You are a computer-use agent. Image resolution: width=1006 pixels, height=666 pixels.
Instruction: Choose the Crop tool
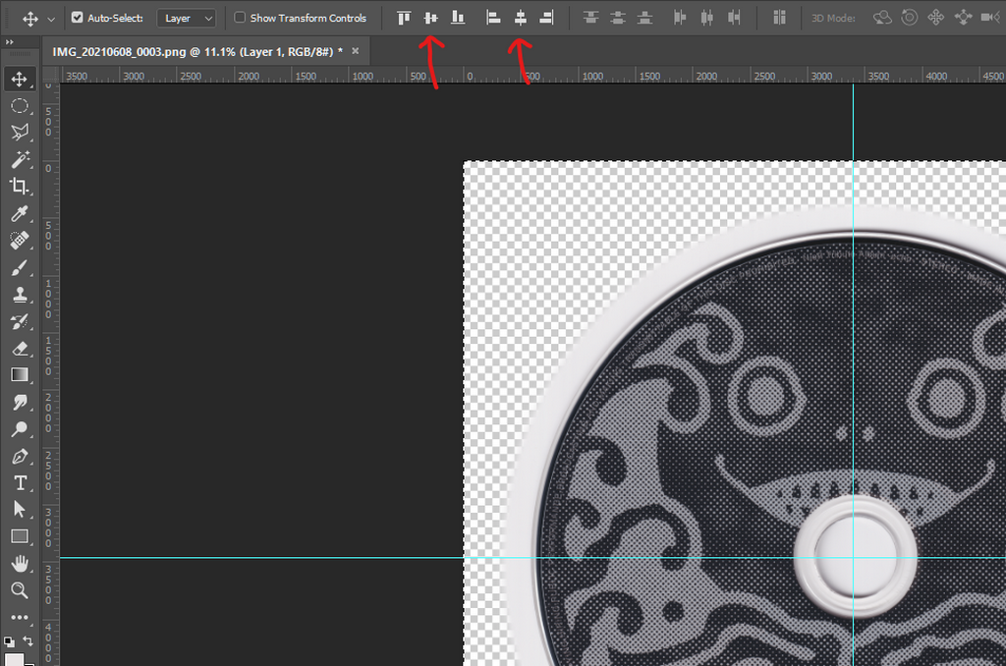(20, 186)
